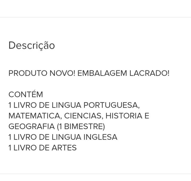Click the word INGLESA

coord(100,137)
